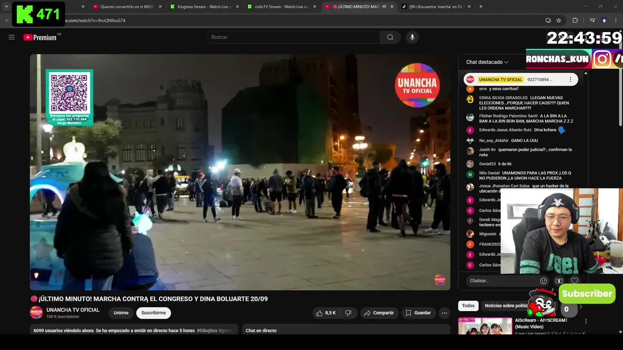Screen dimensions: 623x350
Task: Open the YouTube hamburger guide menu
Action: point(12,37)
